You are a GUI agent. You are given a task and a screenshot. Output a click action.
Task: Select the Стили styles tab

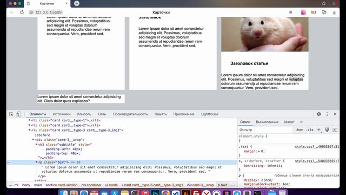coord(245,122)
